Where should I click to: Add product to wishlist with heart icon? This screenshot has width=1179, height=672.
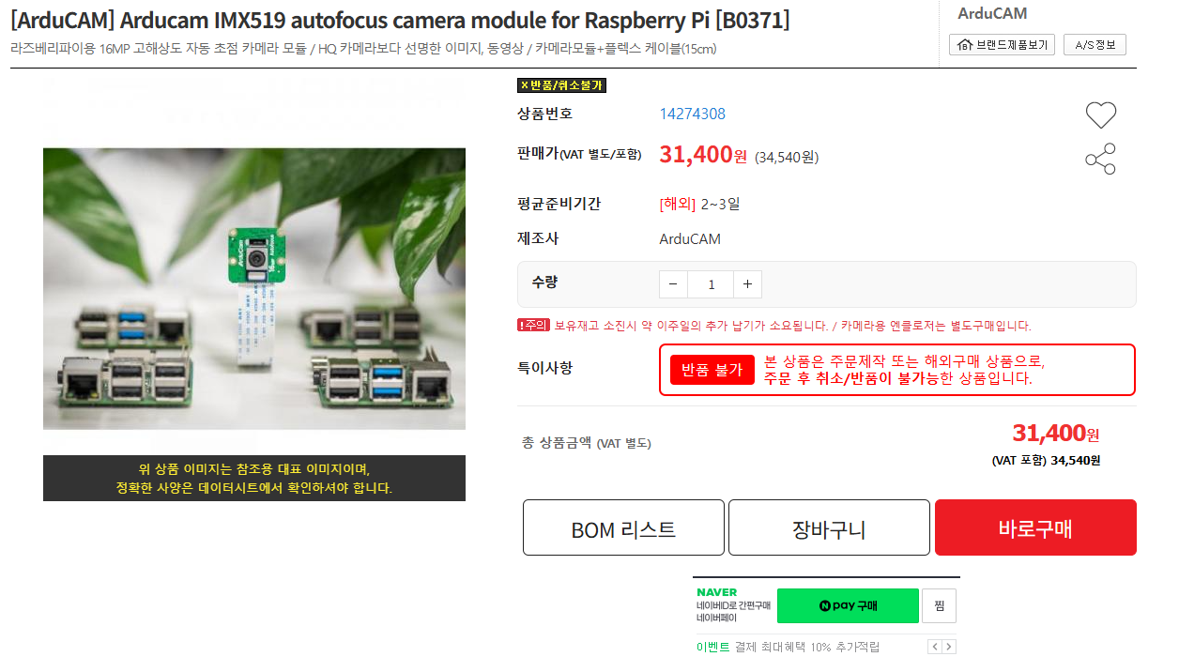click(1100, 115)
